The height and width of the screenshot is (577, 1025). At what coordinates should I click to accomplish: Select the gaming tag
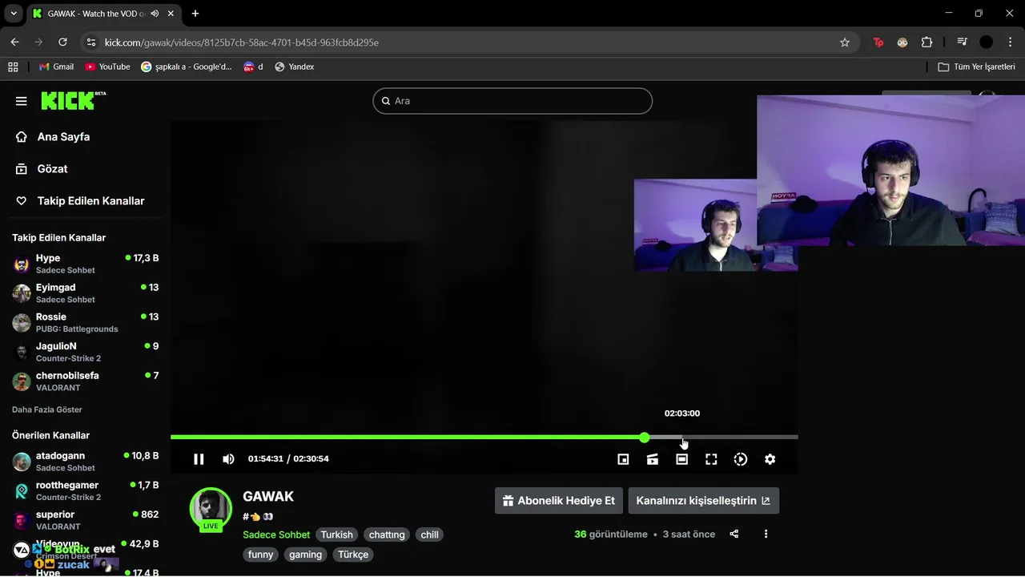[305, 555]
